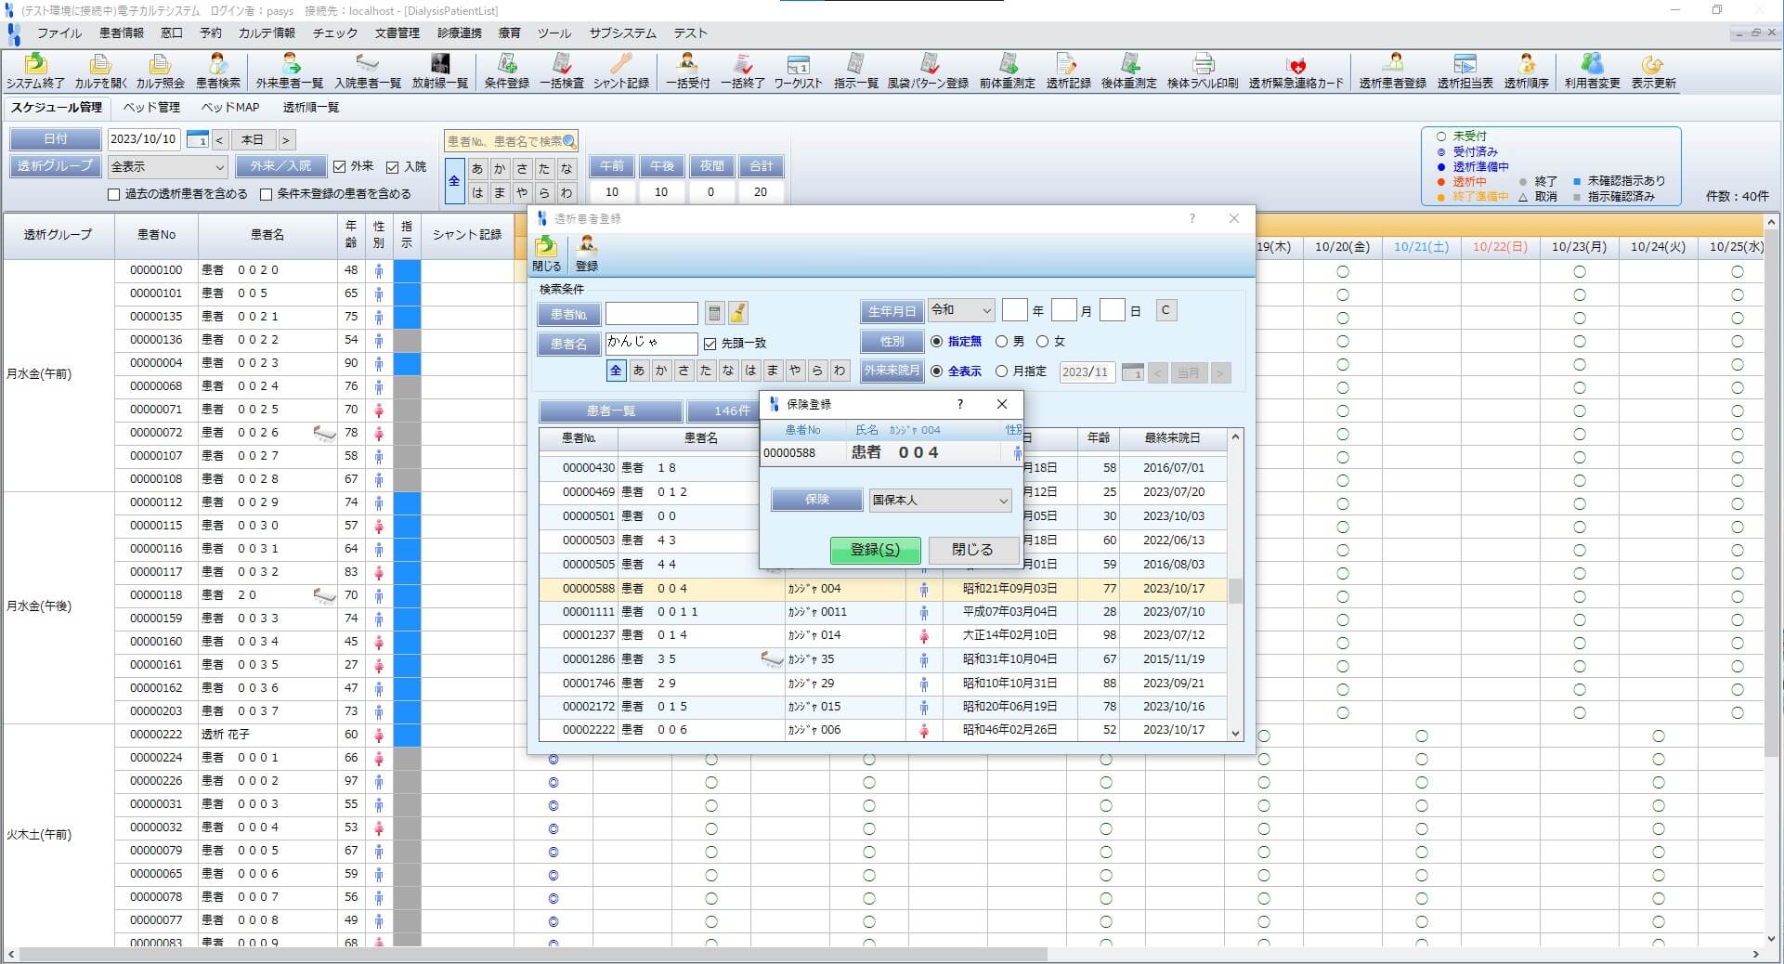Select the 月指定 radio button
This screenshot has width=1784, height=964.
1001,371
